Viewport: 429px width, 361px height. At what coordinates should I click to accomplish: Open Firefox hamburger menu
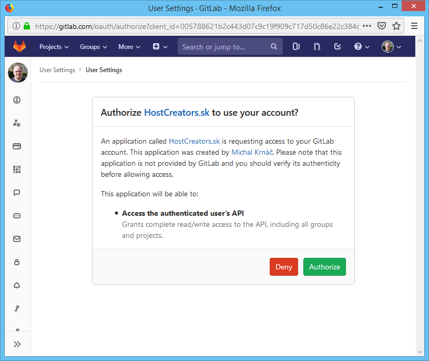[414, 26]
